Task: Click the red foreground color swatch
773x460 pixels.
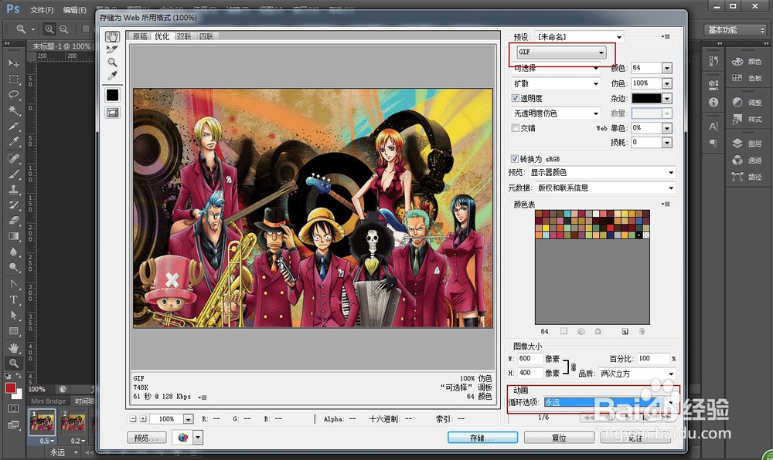Action: tap(10, 387)
